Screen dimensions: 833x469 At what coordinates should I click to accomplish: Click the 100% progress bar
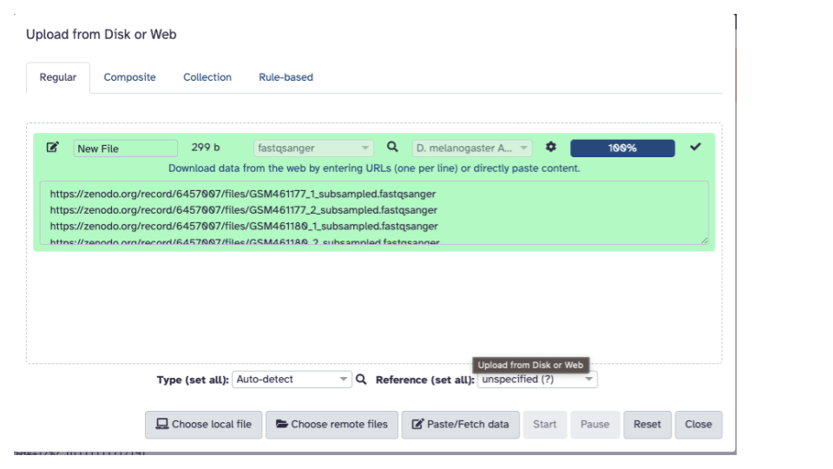[x=623, y=148]
